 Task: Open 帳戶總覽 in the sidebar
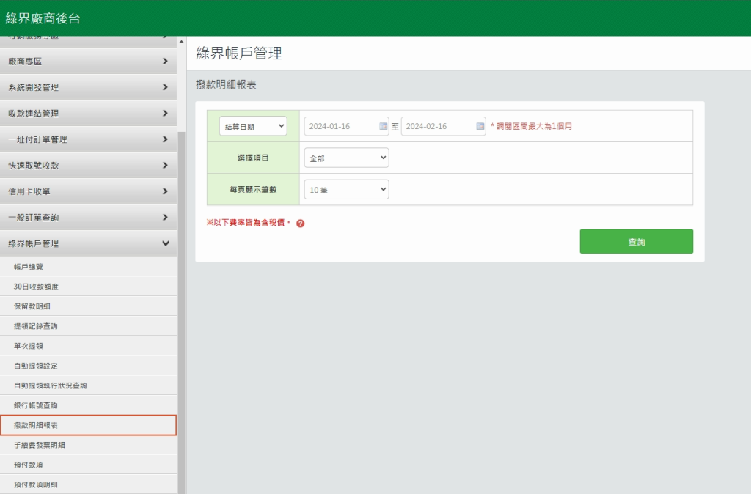click(88, 267)
